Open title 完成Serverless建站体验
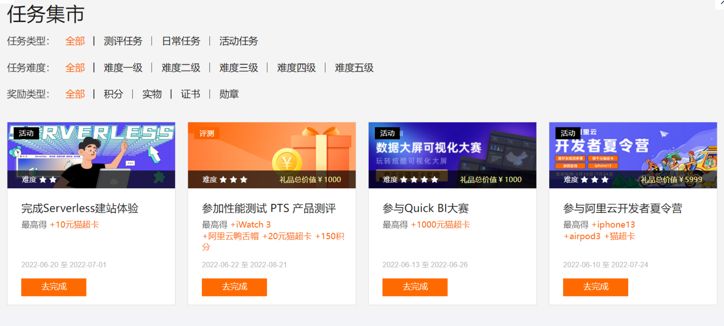The width and height of the screenshot is (724, 326). click(x=80, y=208)
